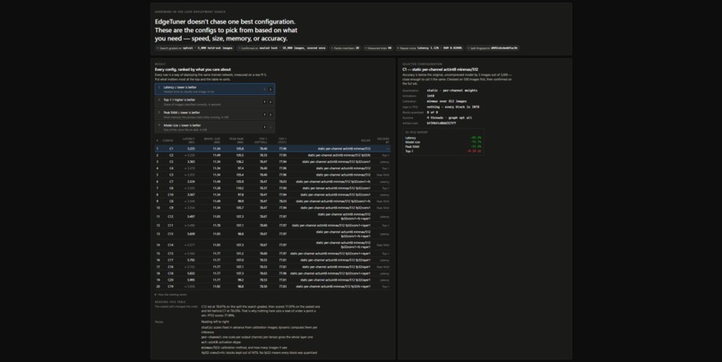The image size is (722, 362).
Task: Move Latency priority down
Action: [271, 90]
